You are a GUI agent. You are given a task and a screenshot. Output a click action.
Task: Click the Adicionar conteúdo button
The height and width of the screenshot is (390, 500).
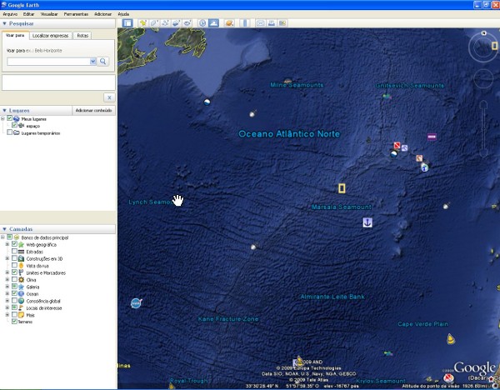click(93, 110)
